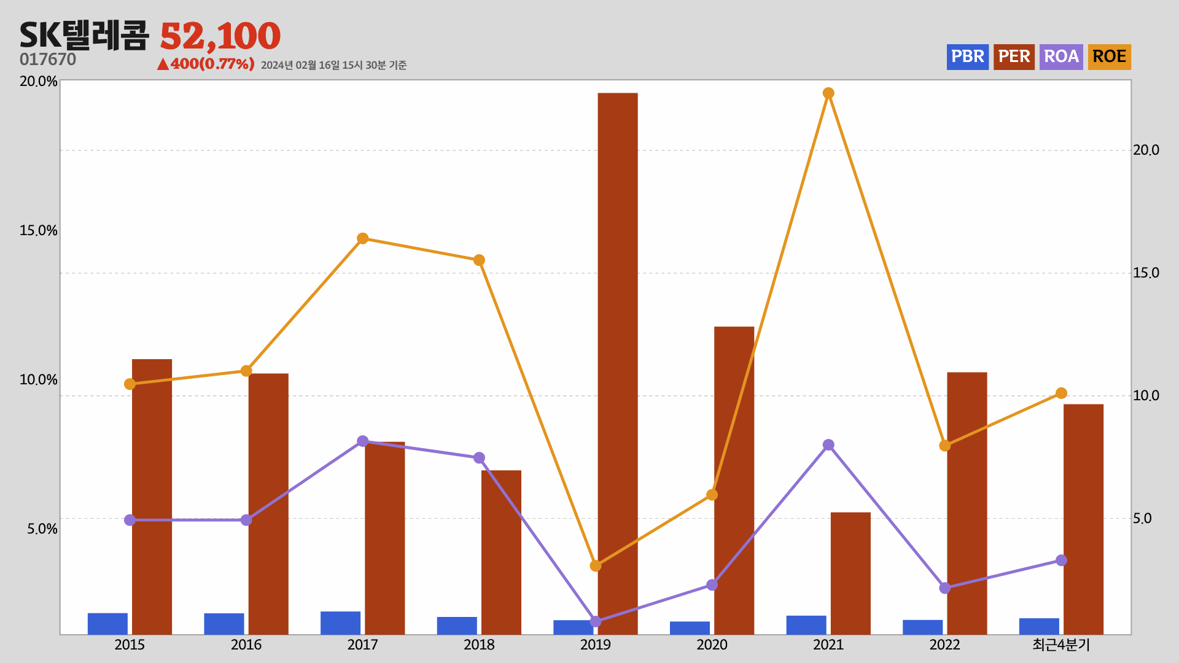The width and height of the screenshot is (1179, 663).
Task: Click the 2015 ROE orange data point
Action: [130, 384]
